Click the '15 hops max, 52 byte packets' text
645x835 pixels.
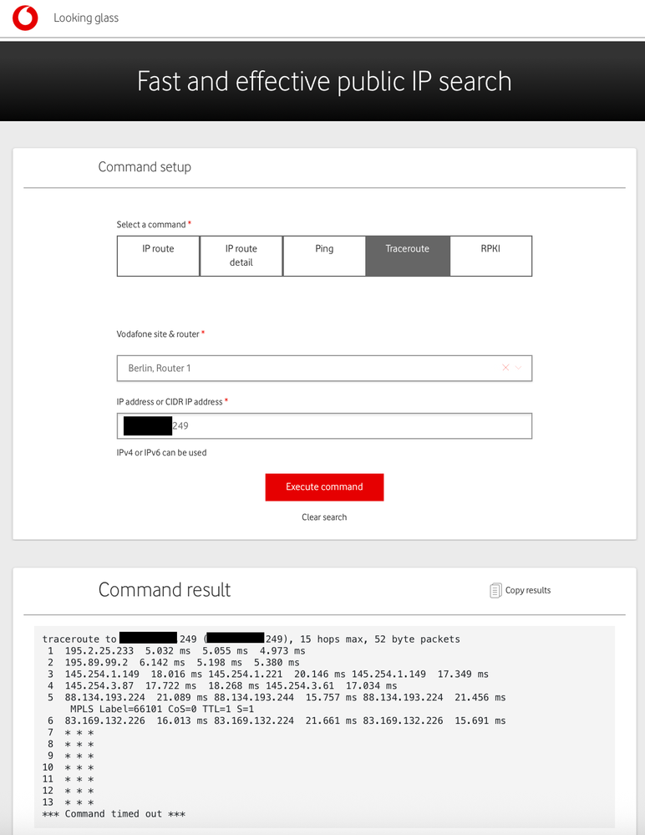point(380,639)
